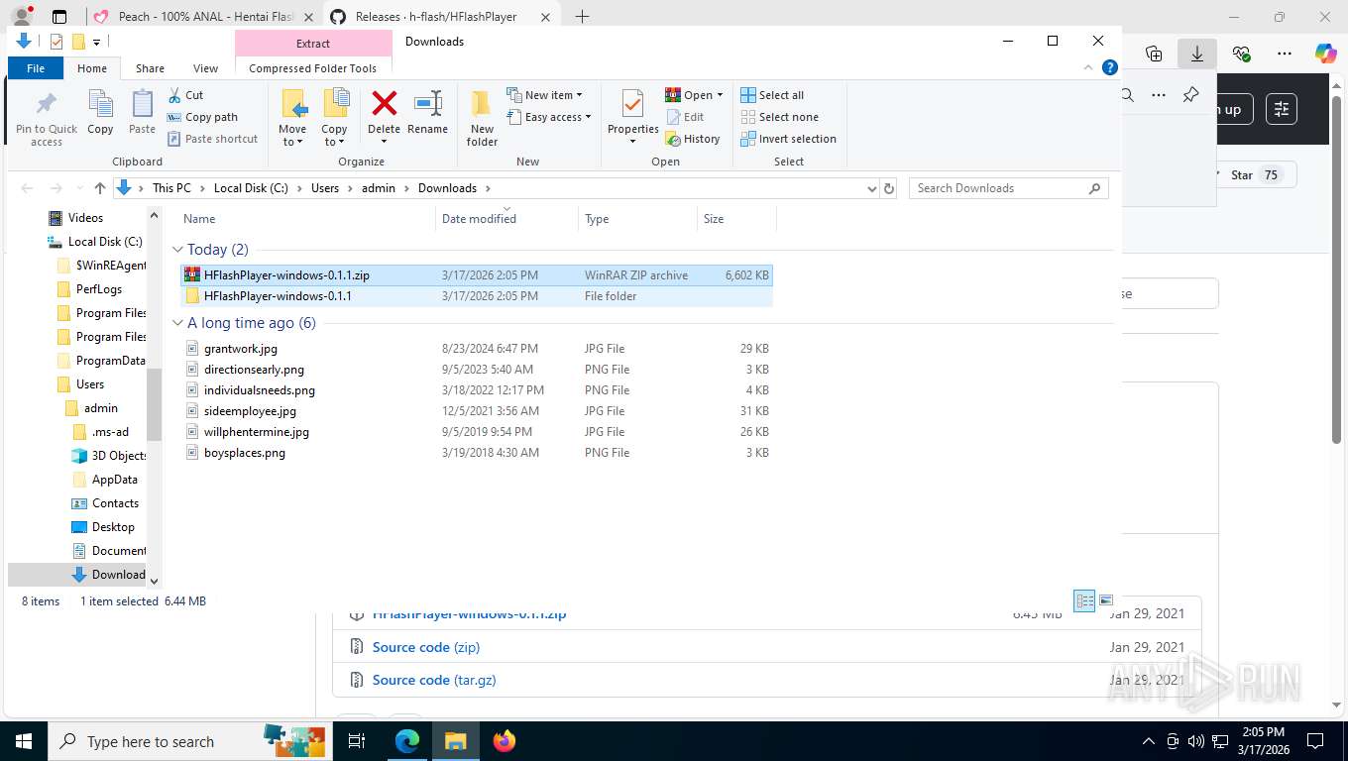The image size is (1348, 761).
Task: Collapse the Today group
Action: [x=178, y=250]
